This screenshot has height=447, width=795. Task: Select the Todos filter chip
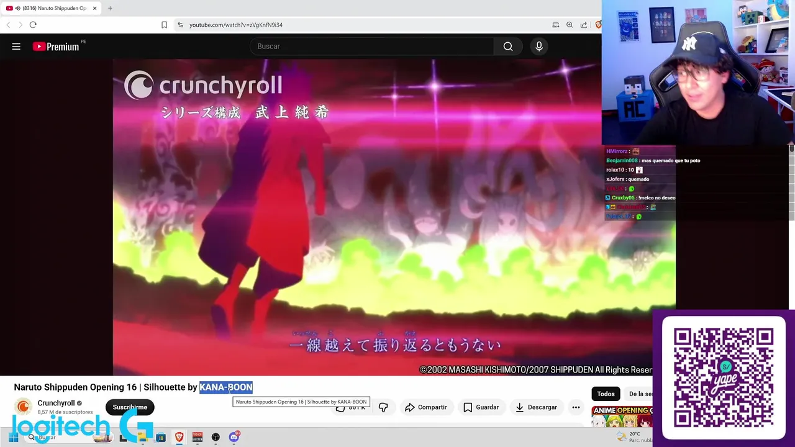point(606,394)
